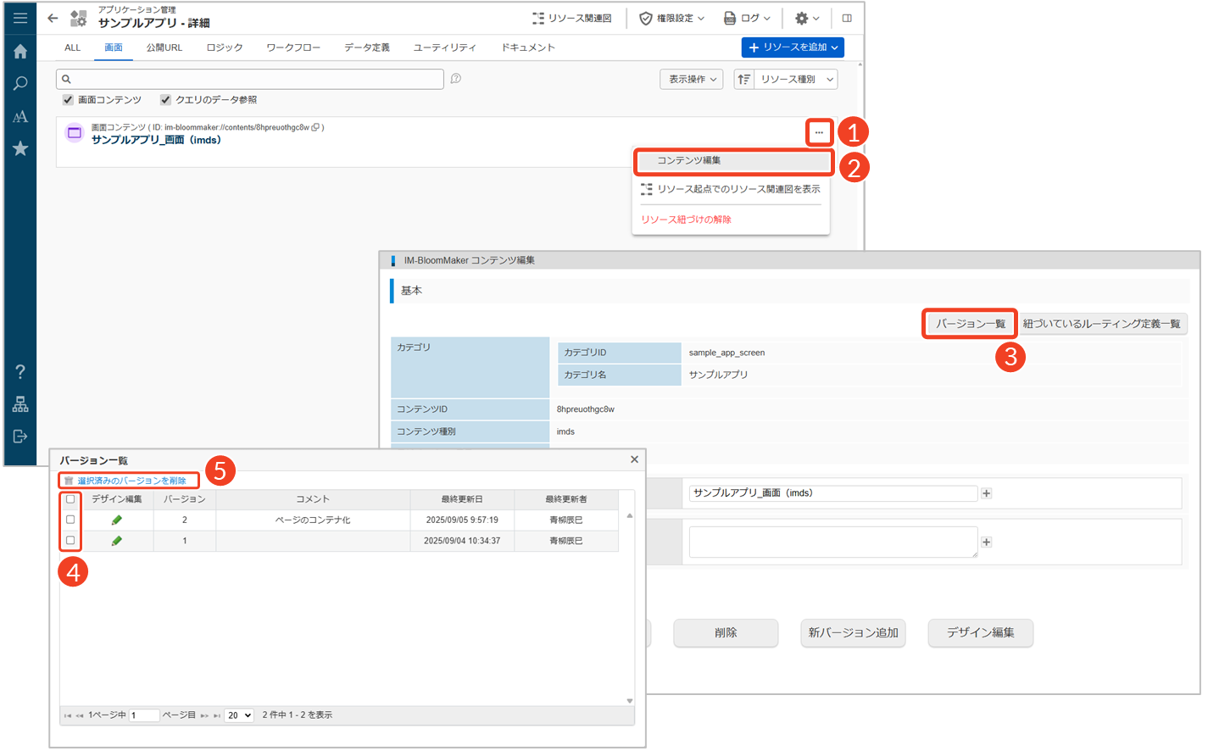Uncheck the クエリのデータ参照 checkbox

(x=165, y=100)
